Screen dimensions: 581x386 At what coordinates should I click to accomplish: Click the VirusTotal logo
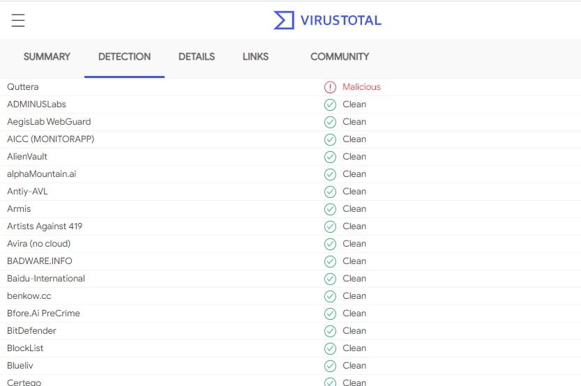(x=327, y=20)
